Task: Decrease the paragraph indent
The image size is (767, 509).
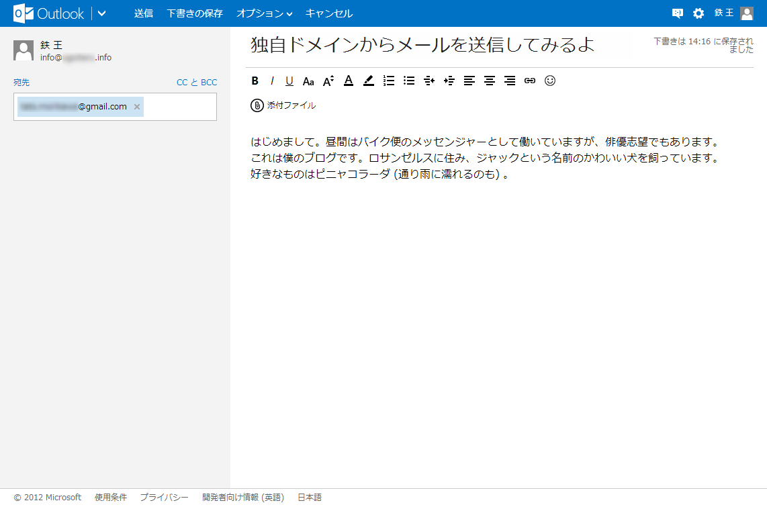Action: (x=429, y=81)
